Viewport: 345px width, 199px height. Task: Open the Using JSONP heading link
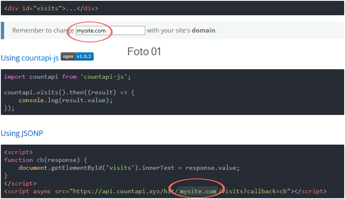point(22,133)
